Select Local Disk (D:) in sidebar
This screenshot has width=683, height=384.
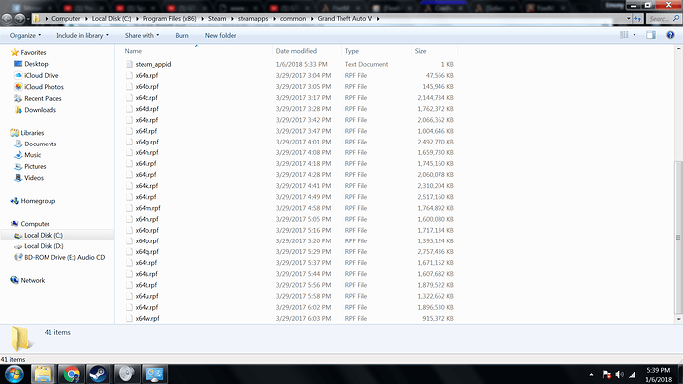click(x=44, y=246)
